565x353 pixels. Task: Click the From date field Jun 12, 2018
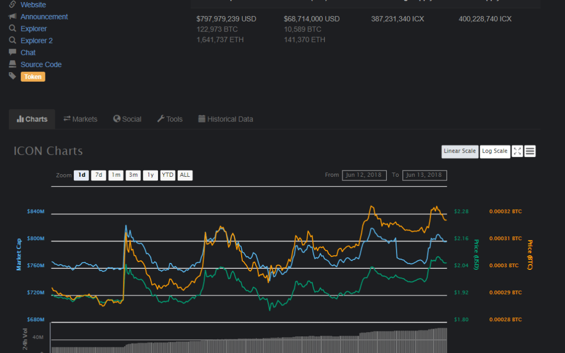[x=364, y=175]
